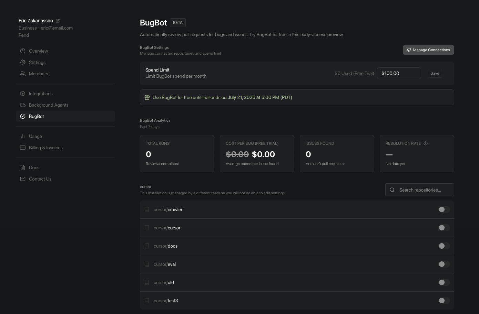Click the magnifier icon in repository search
The image size is (479, 314).
point(392,190)
